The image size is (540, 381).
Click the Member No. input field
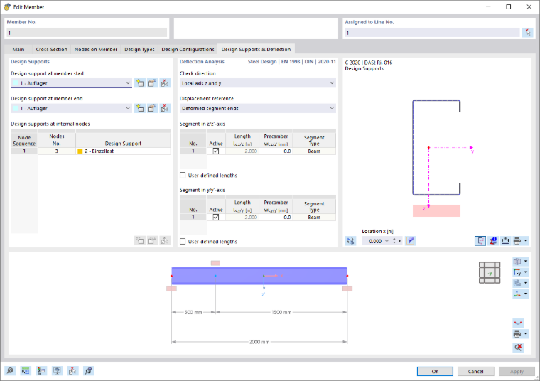[87, 33]
